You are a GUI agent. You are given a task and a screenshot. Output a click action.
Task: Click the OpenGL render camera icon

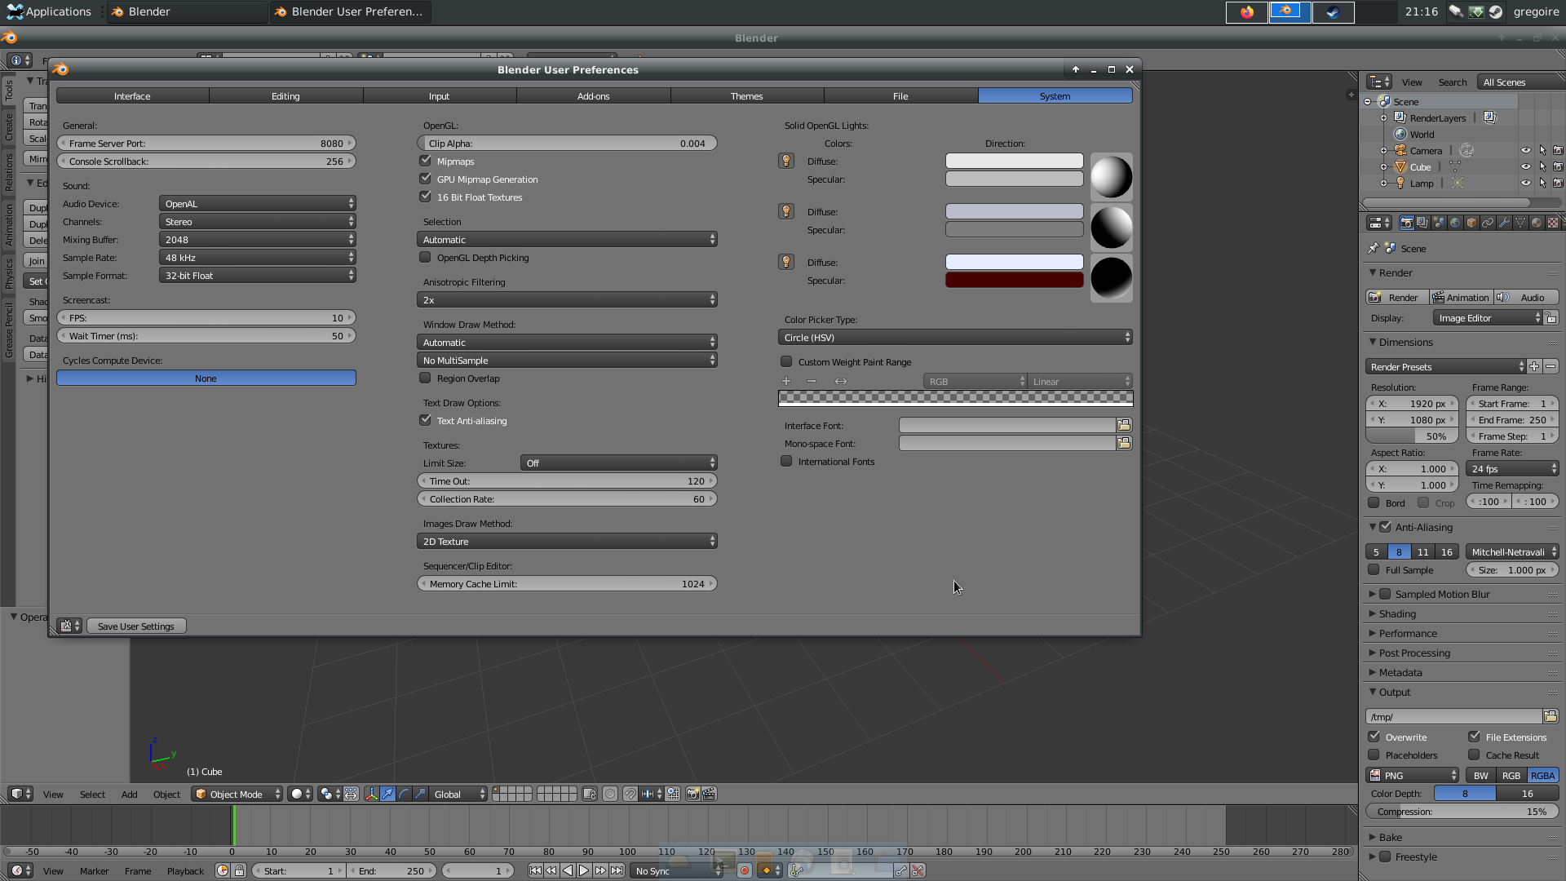[x=692, y=794]
